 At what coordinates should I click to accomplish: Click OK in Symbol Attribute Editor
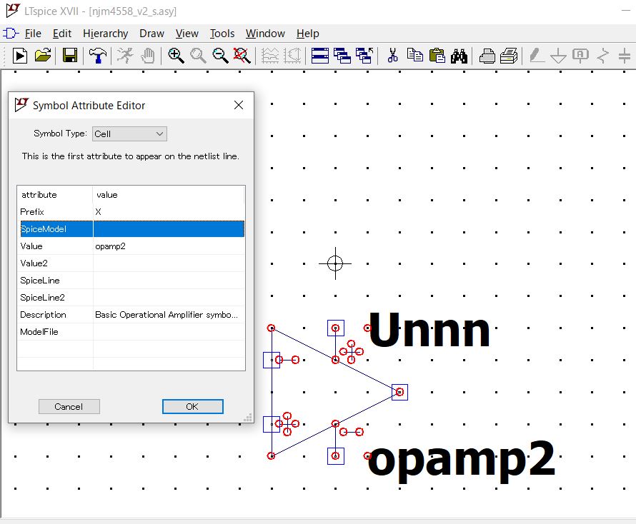coord(192,406)
